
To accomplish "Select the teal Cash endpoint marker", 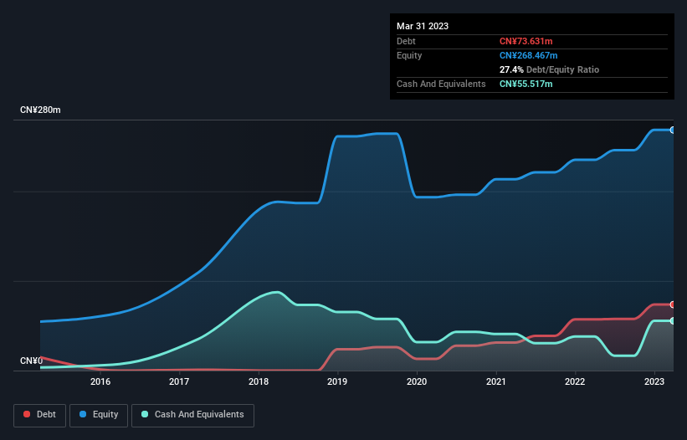I will 673,321.
